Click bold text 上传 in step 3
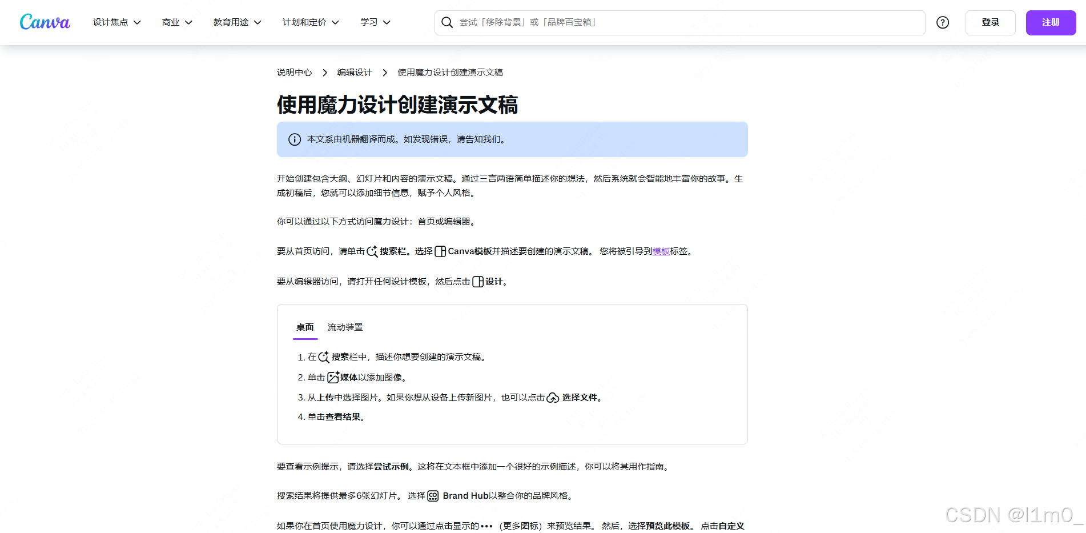Image resolution: width=1086 pixels, height=533 pixels. [x=325, y=398]
